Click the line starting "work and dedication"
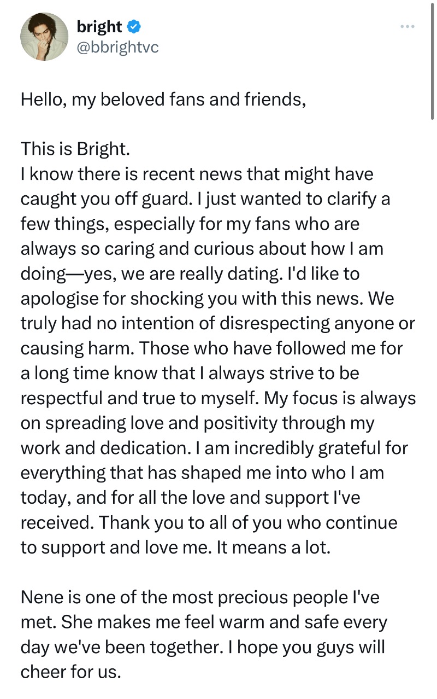This screenshot has height=699, width=437. pos(214,447)
